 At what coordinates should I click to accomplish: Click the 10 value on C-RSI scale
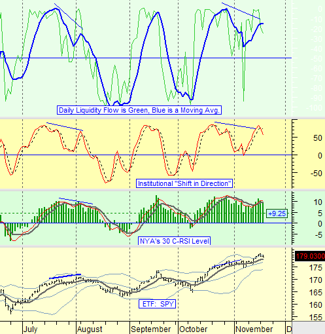tap(318, 202)
